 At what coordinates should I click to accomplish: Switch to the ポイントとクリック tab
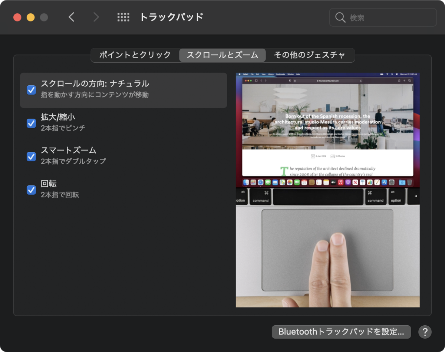[x=134, y=55]
